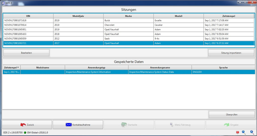This screenshot has width=257, height=136.
Task: Click the Sprache column header
Action: (x=223, y=67)
